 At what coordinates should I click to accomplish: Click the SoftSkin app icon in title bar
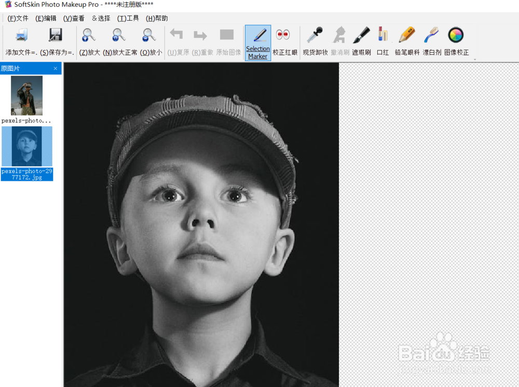tap(8, 5)
